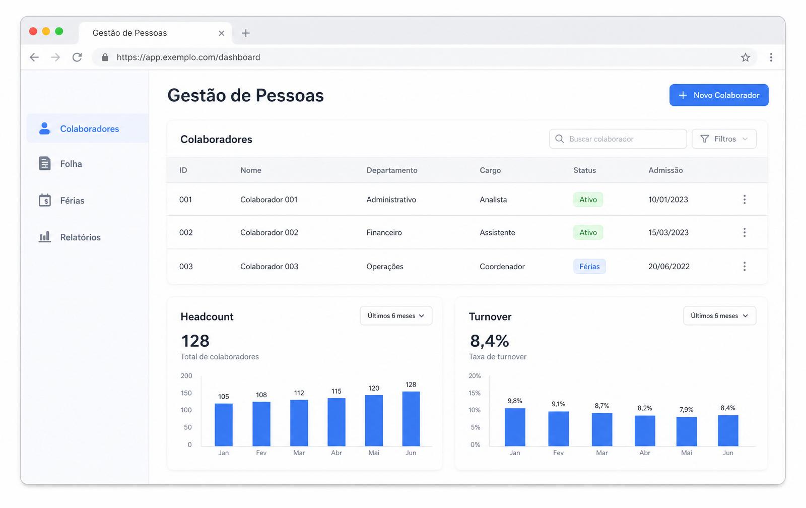Expand the Filtros dropdown
The width and height of the screenshot is (806, 508).
point(724,139)
